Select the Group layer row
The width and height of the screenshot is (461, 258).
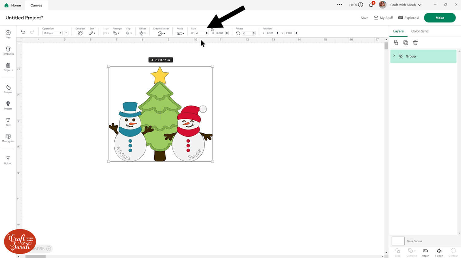coord(423,56)
